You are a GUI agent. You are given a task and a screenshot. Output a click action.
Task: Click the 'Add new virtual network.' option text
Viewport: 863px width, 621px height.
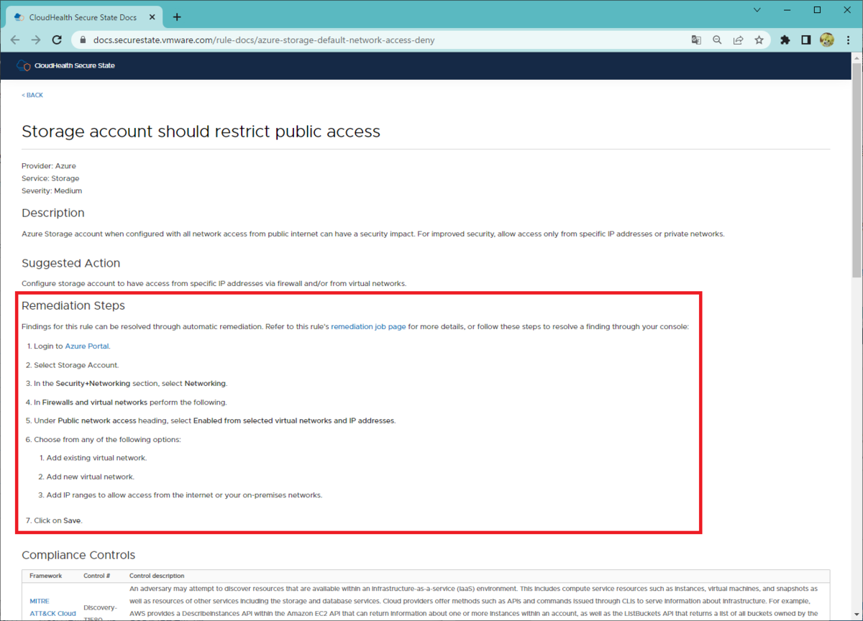(91, 477)
